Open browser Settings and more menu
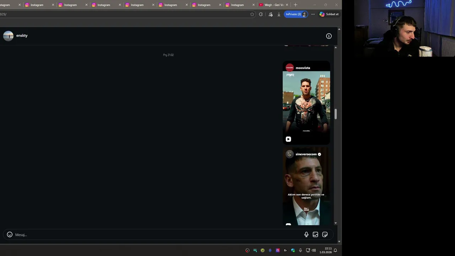The image size is (455, 256). [x=313, y=14]
